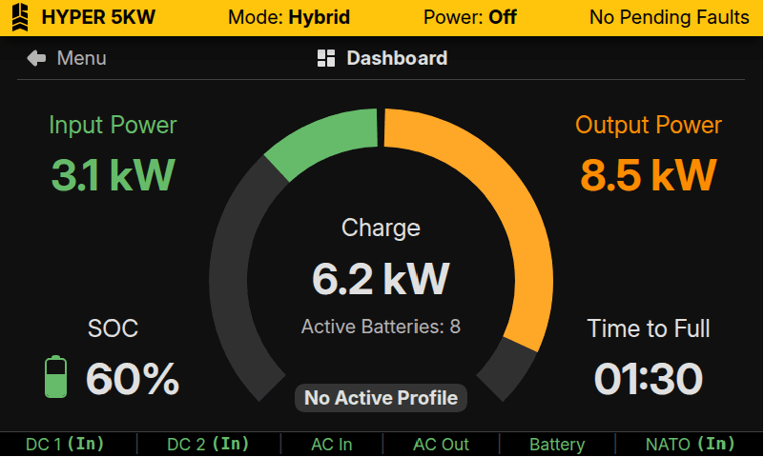The image size is (764, 457).
Task: Click the 6.2 kW charge value
Action: point(381,279)
